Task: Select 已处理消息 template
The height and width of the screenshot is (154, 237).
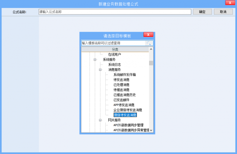Action: click(121, 85)
